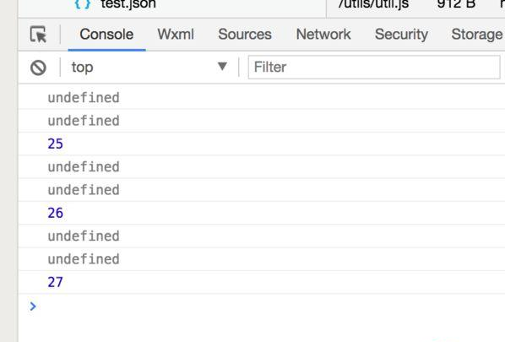Screen dimensions: 505x342
Task: Click the blue console prompt chevron
Action: (33, 307)
